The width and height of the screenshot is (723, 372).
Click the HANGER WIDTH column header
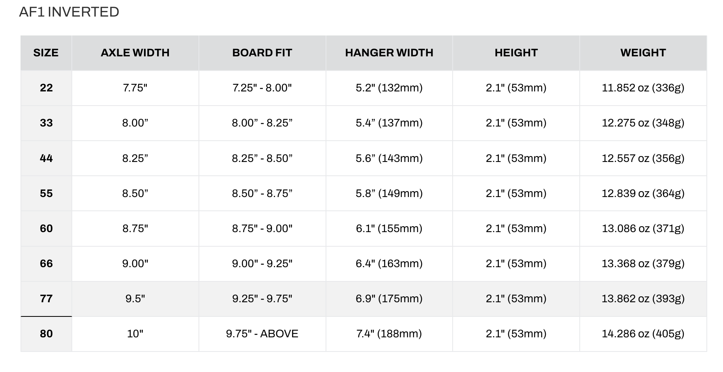pos(389,53)
